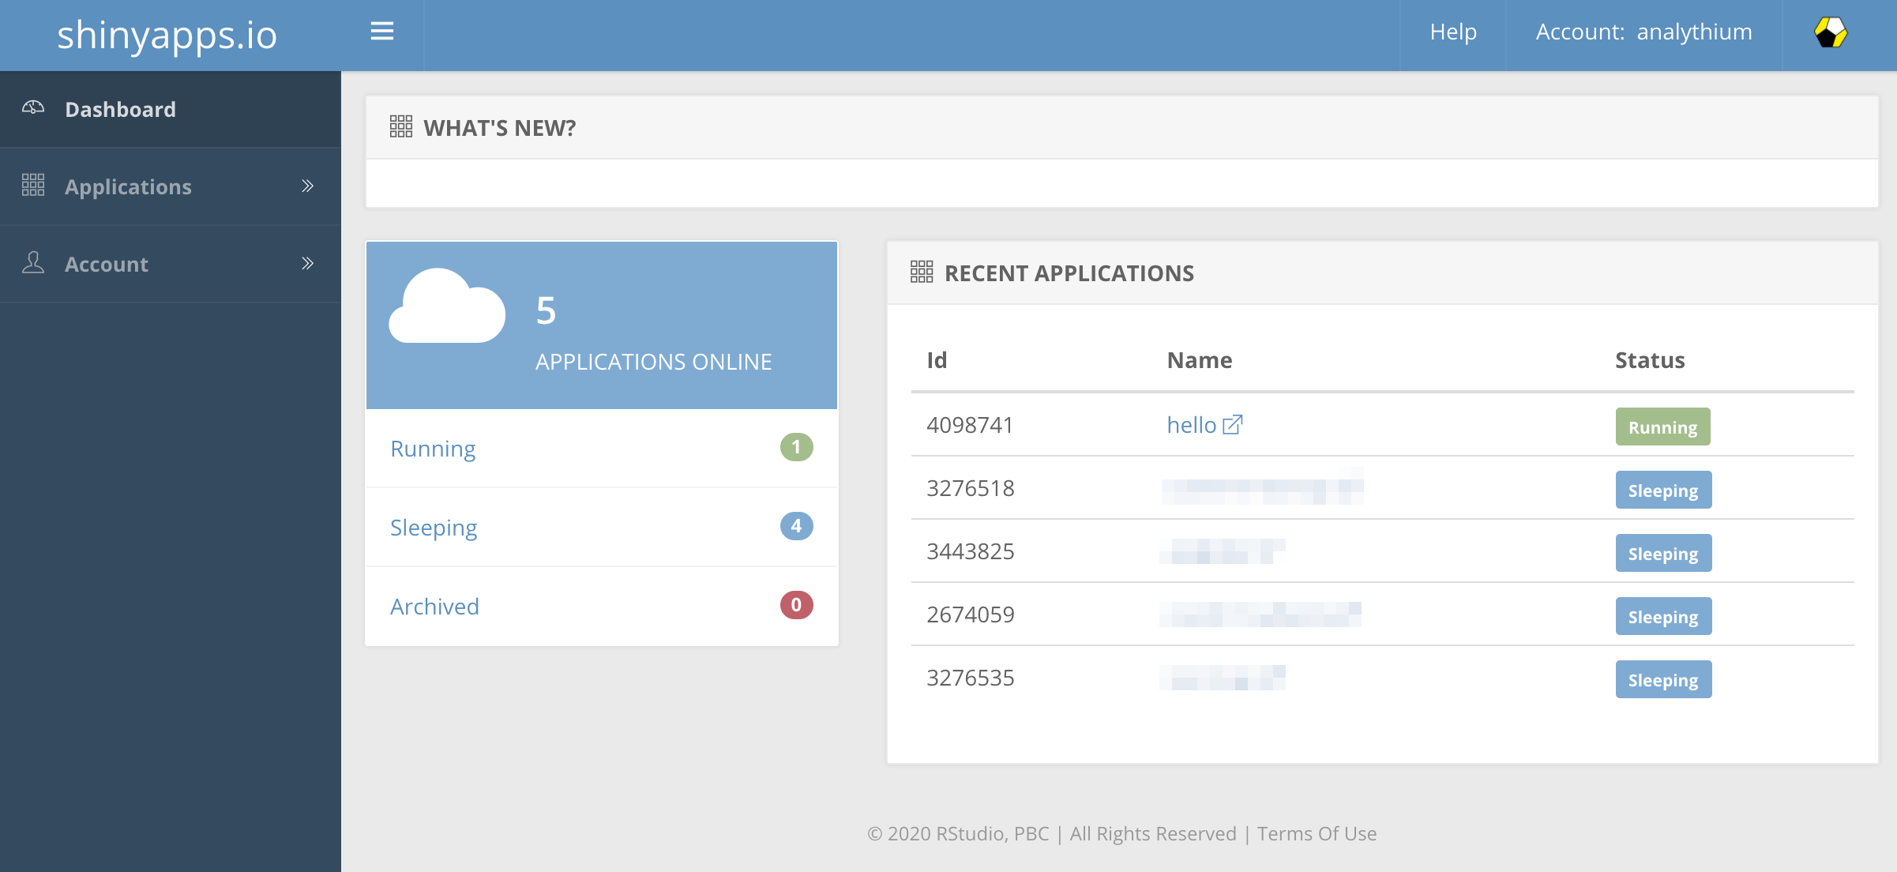Open the Dashboard menu item
The height and width of the screenshot is (872, 1897).
coord(121,109)
